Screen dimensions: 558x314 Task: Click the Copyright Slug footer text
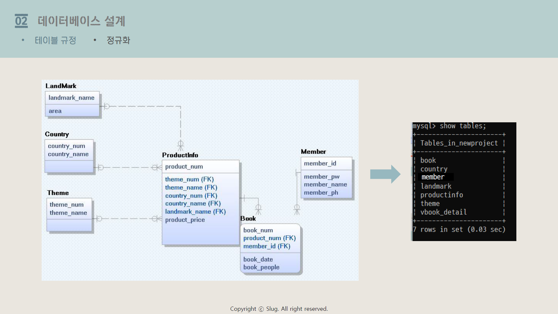[x=279, y=309]
